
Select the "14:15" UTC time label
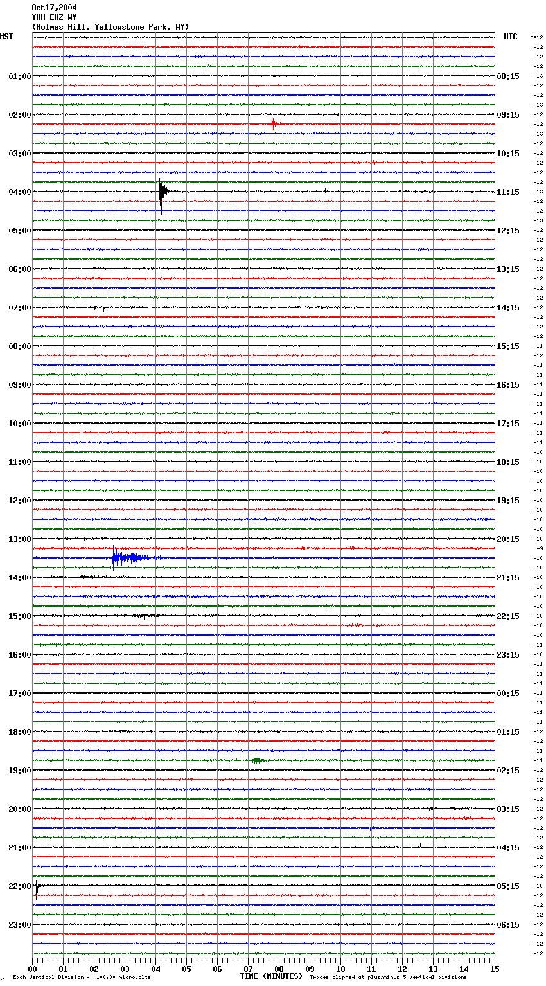pyautogui.click(x=508, y=308)
